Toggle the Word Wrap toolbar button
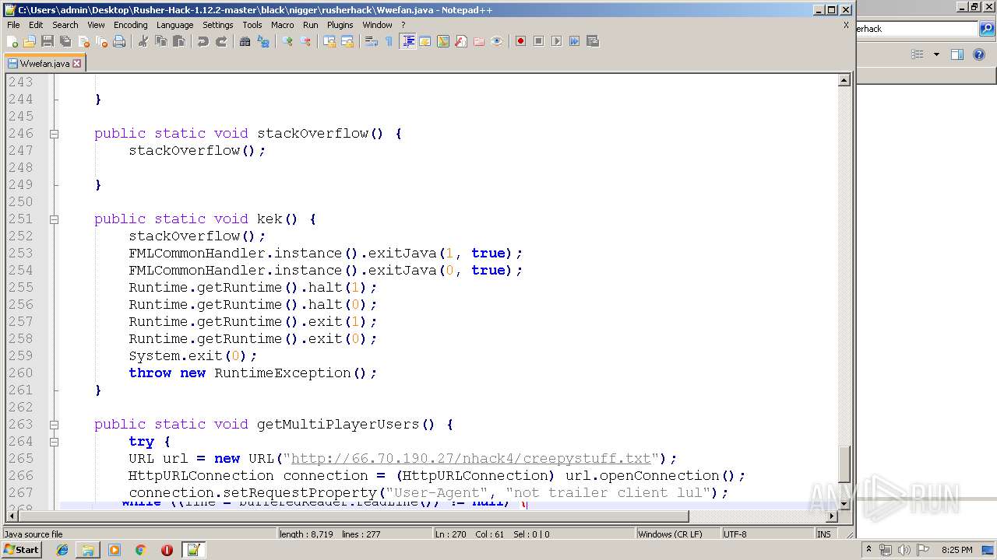 (x=372, y=41)
